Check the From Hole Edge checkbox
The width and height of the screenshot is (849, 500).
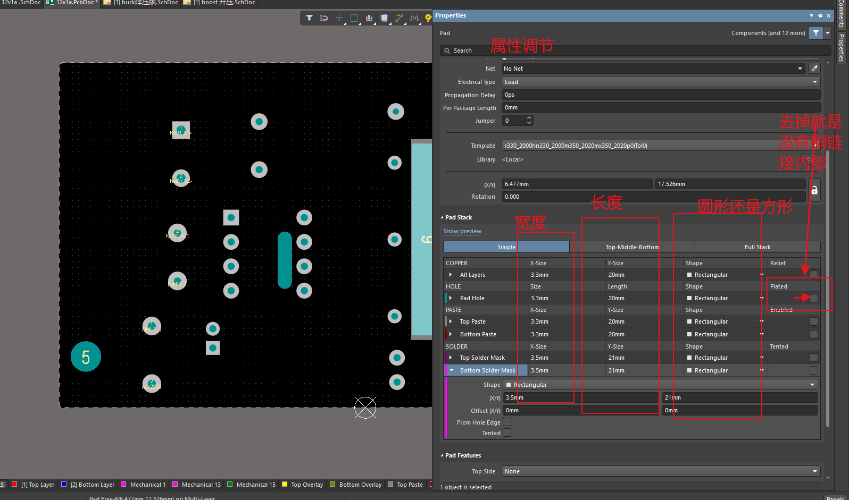click(x=507, y=422)
